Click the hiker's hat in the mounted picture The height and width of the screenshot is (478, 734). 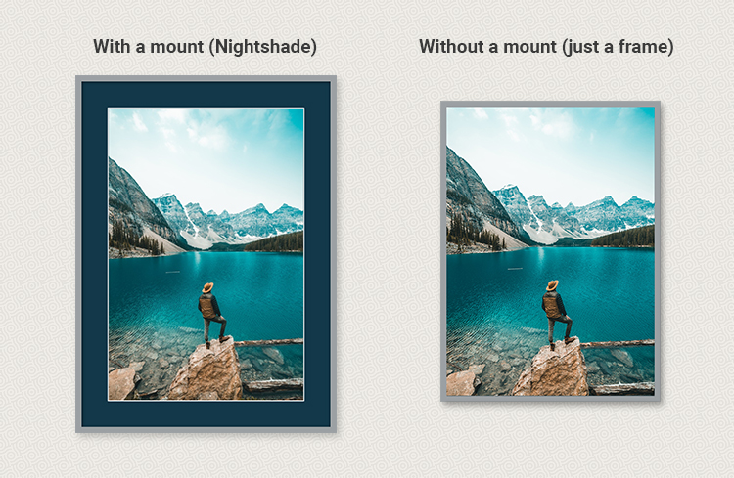(207, 287)
